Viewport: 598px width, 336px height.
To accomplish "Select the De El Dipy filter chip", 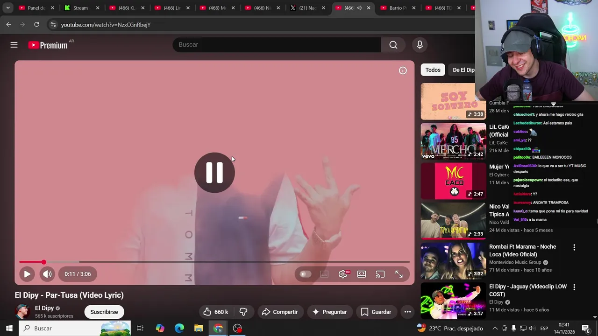I will pyautogui.click(x=463, y=70).
